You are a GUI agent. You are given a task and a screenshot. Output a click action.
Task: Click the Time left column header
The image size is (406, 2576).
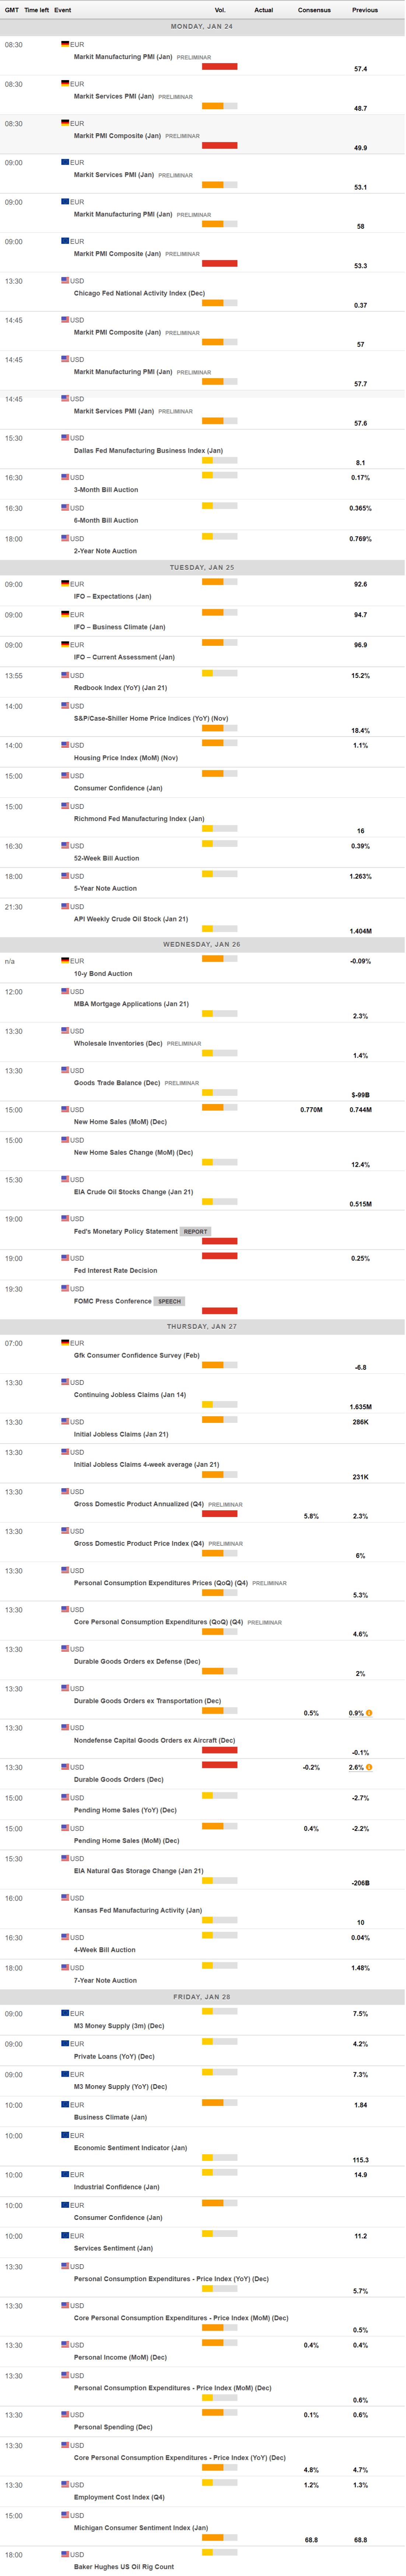pyautogui.click(x=37, y=10)
